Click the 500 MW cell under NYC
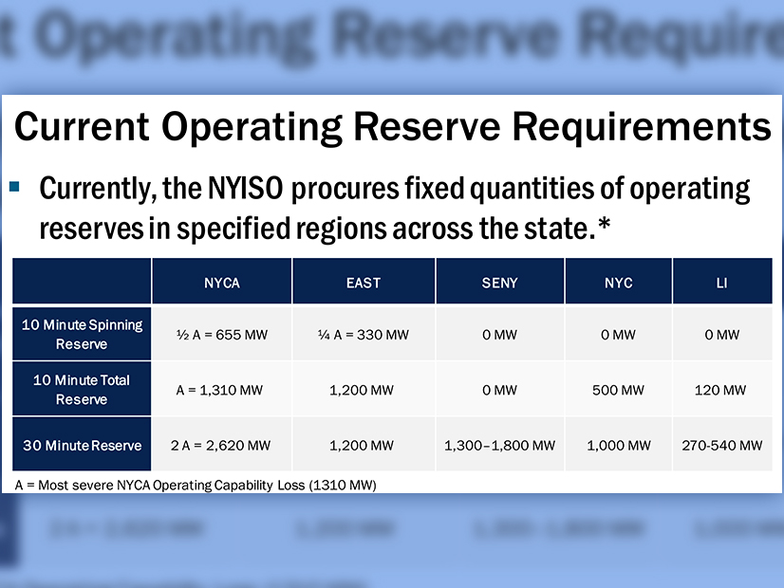 tap(618, 390)
